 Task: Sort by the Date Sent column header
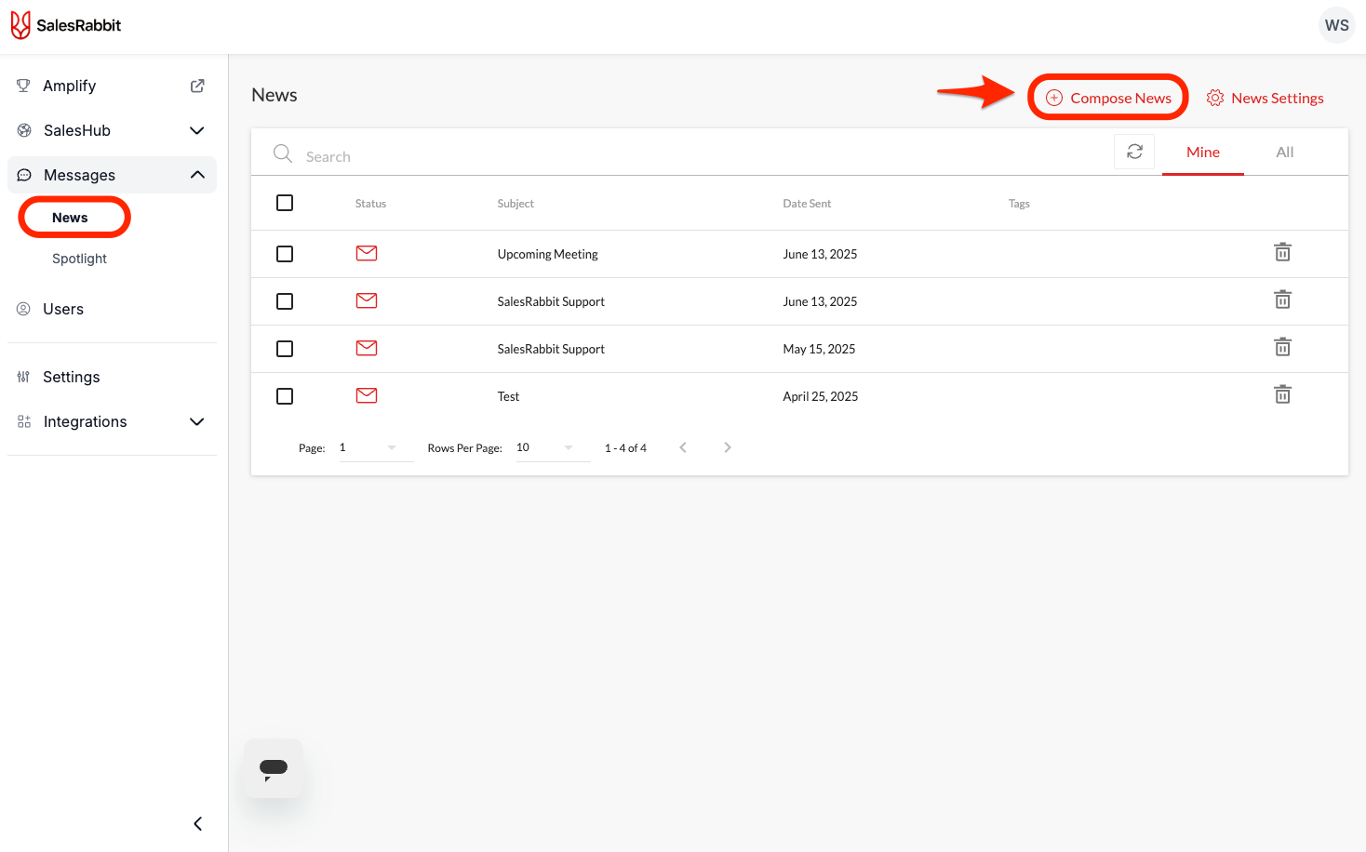(x=807, y=204)
